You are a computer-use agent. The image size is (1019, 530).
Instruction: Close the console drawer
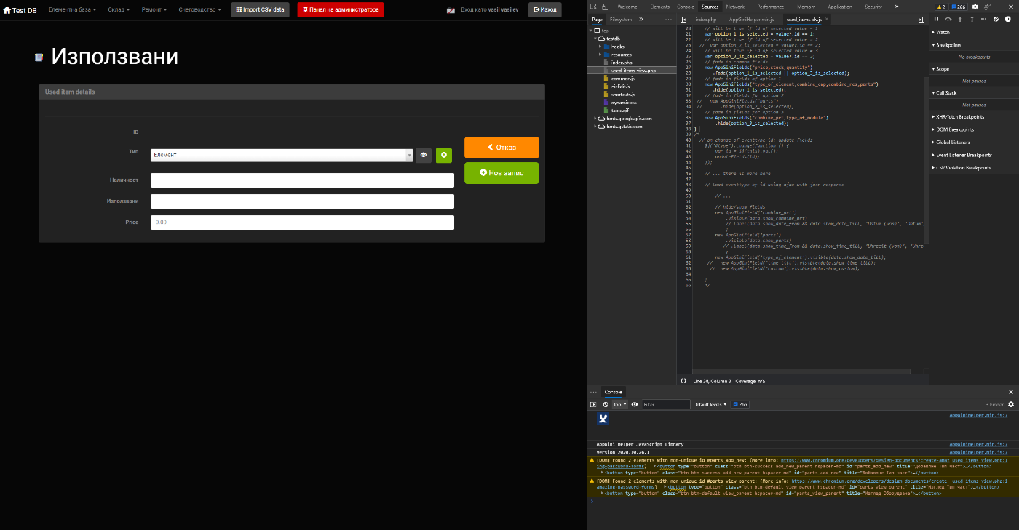[1011, 392]
